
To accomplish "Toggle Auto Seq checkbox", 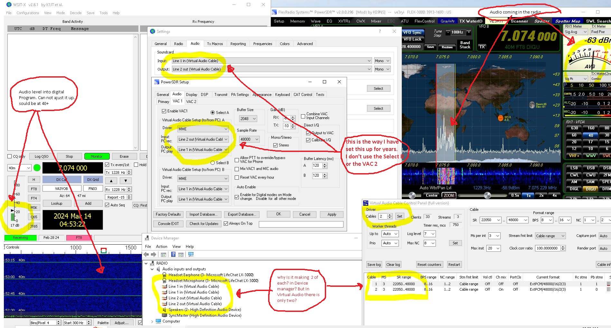I will 107,205.
